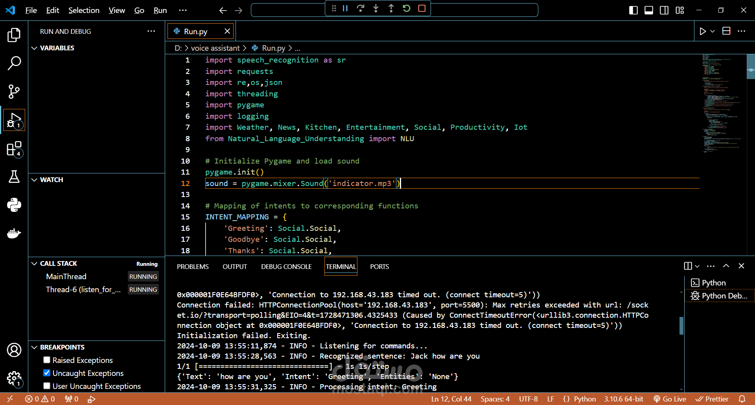Enable User Uncaught Exceptions checkbox
The height and width of the screenshot is (405, 755).
click(47, 386)
